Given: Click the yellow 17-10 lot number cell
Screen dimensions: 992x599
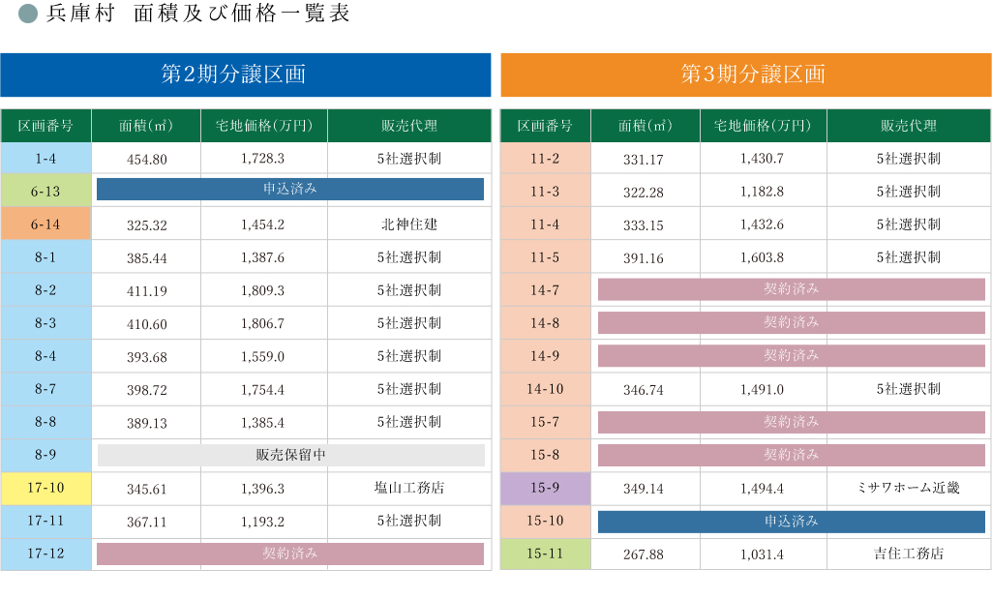Looking at the screenshot, I should pos(45,488).
